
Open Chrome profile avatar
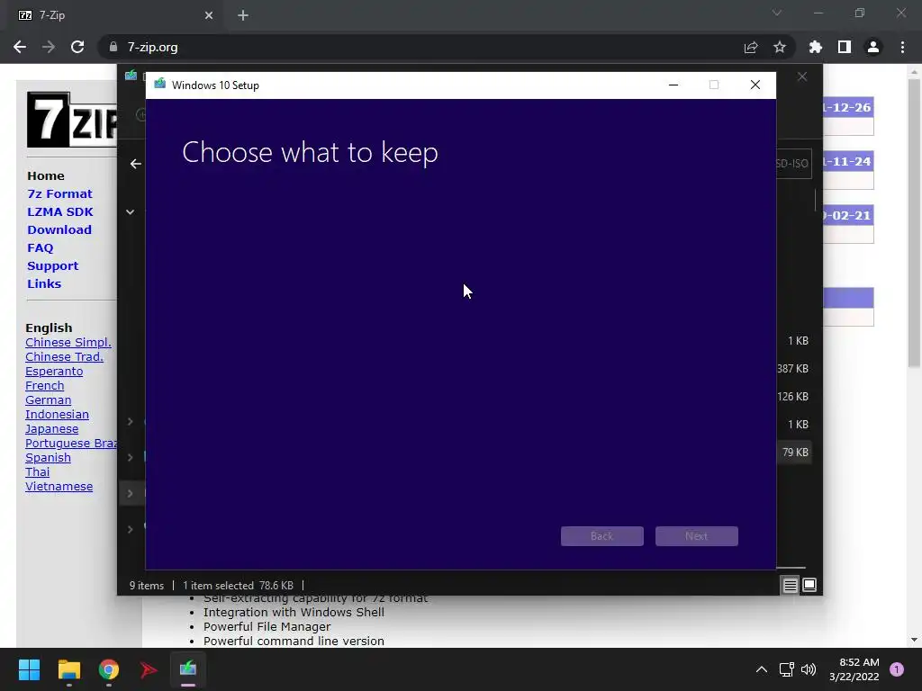point(873,47)
